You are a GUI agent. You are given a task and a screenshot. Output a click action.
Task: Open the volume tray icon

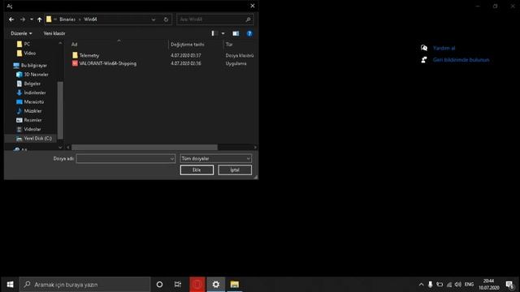click(458, 285)
